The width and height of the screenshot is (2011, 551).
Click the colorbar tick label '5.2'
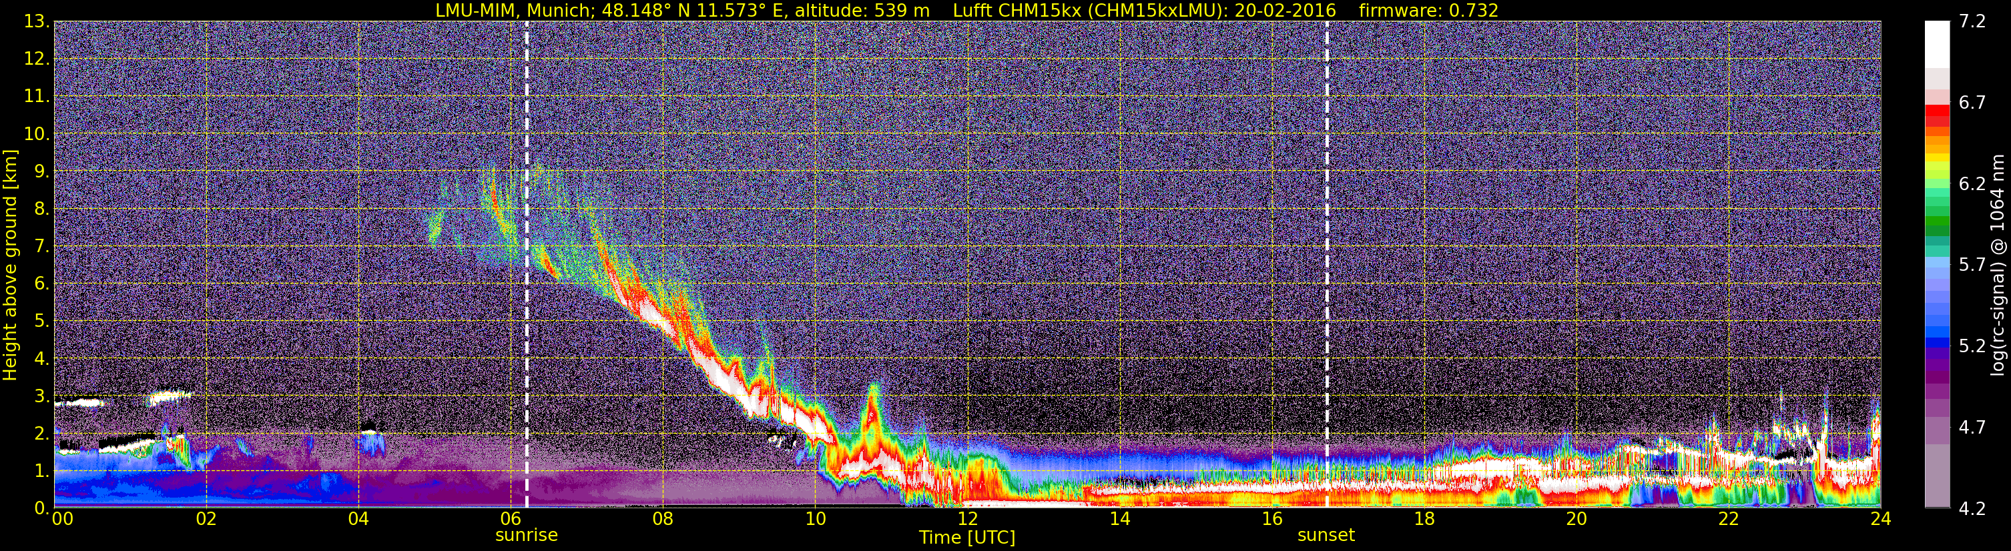pyautogui.click(x=1972, y=346)
